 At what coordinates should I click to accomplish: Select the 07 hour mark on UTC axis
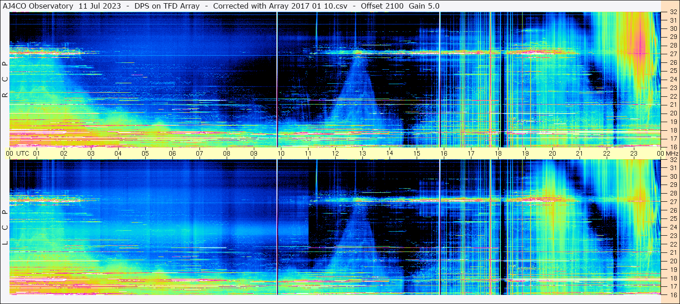[200, 153]
